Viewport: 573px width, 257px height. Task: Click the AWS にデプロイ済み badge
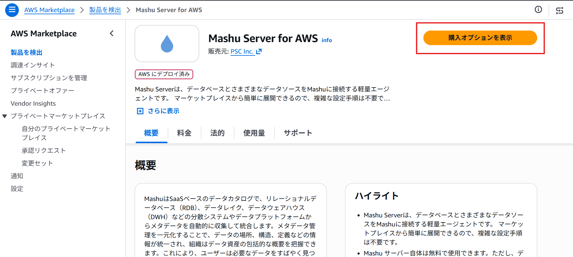tap(164, 74)
